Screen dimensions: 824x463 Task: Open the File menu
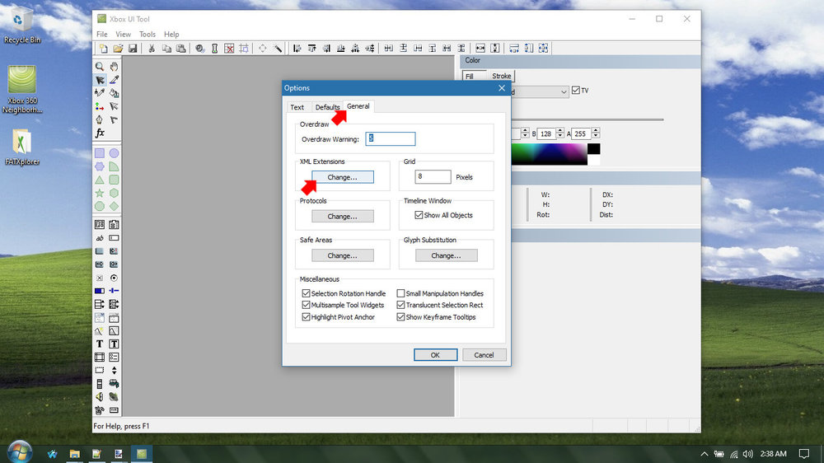click(102, 34)
